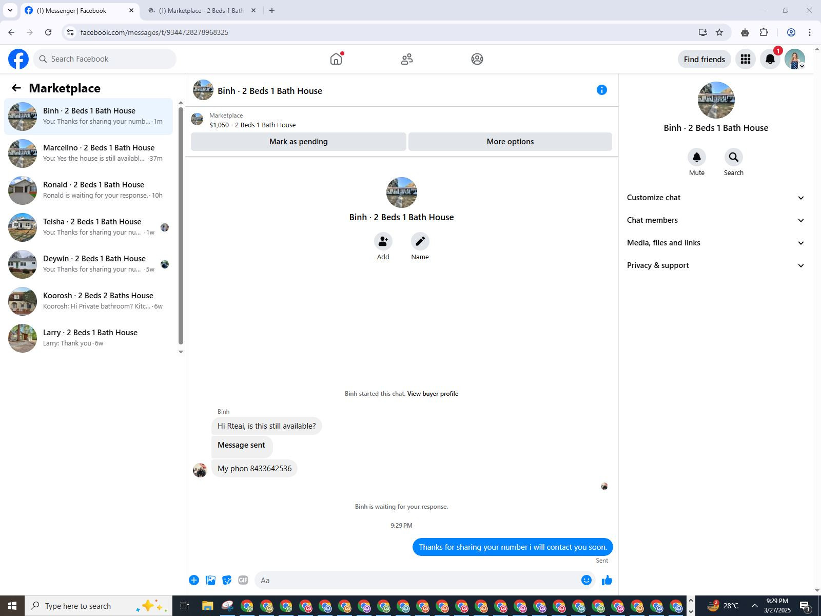Click the 'Hi Rteai, is this still available?' message
Viewport: 821px width, 616px height.
point(267,426)
